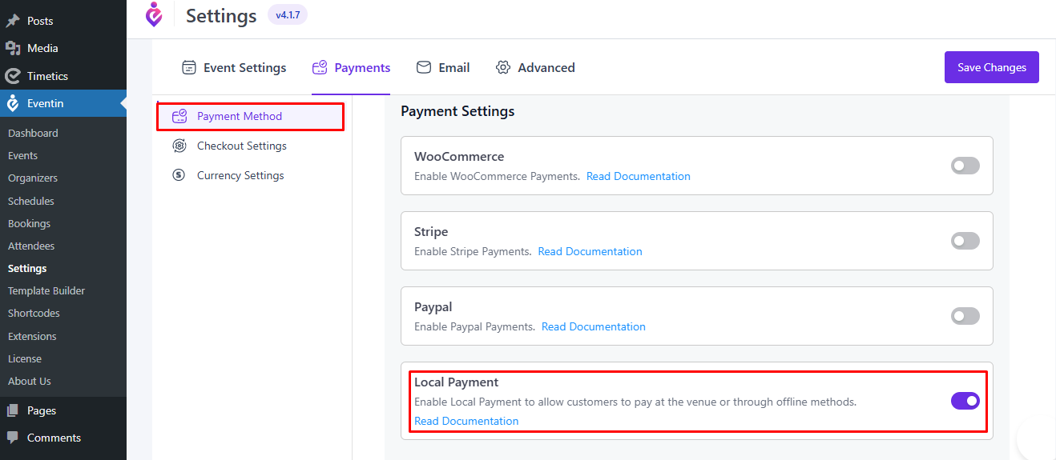The height and width of the screenshot is (460, 1056).
Task: Click the Timetics icon in the sidebar
Action: point(13,76)
